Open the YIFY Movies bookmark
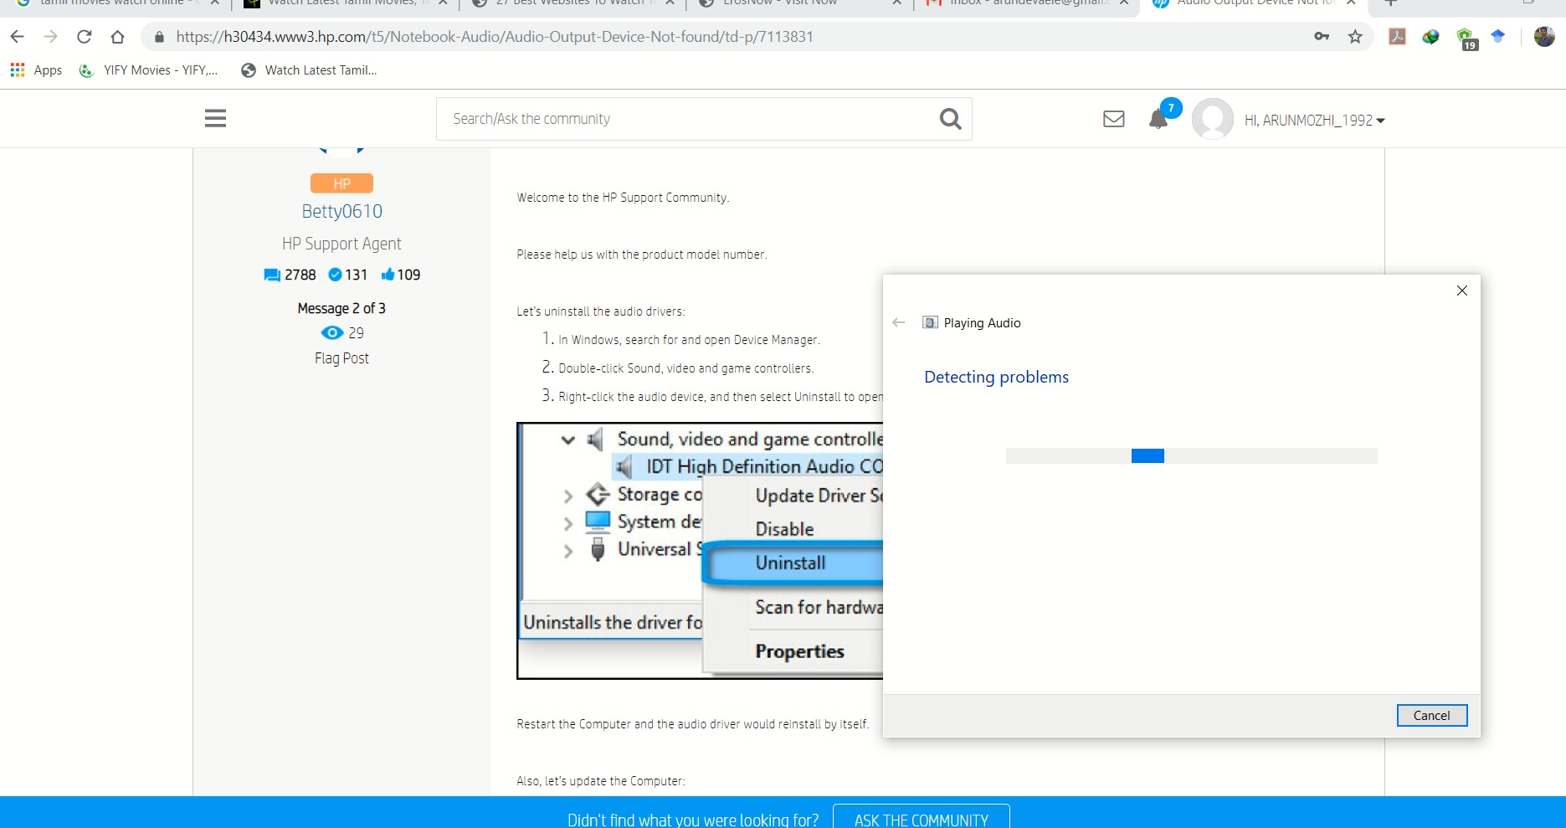 coord(149,70)
